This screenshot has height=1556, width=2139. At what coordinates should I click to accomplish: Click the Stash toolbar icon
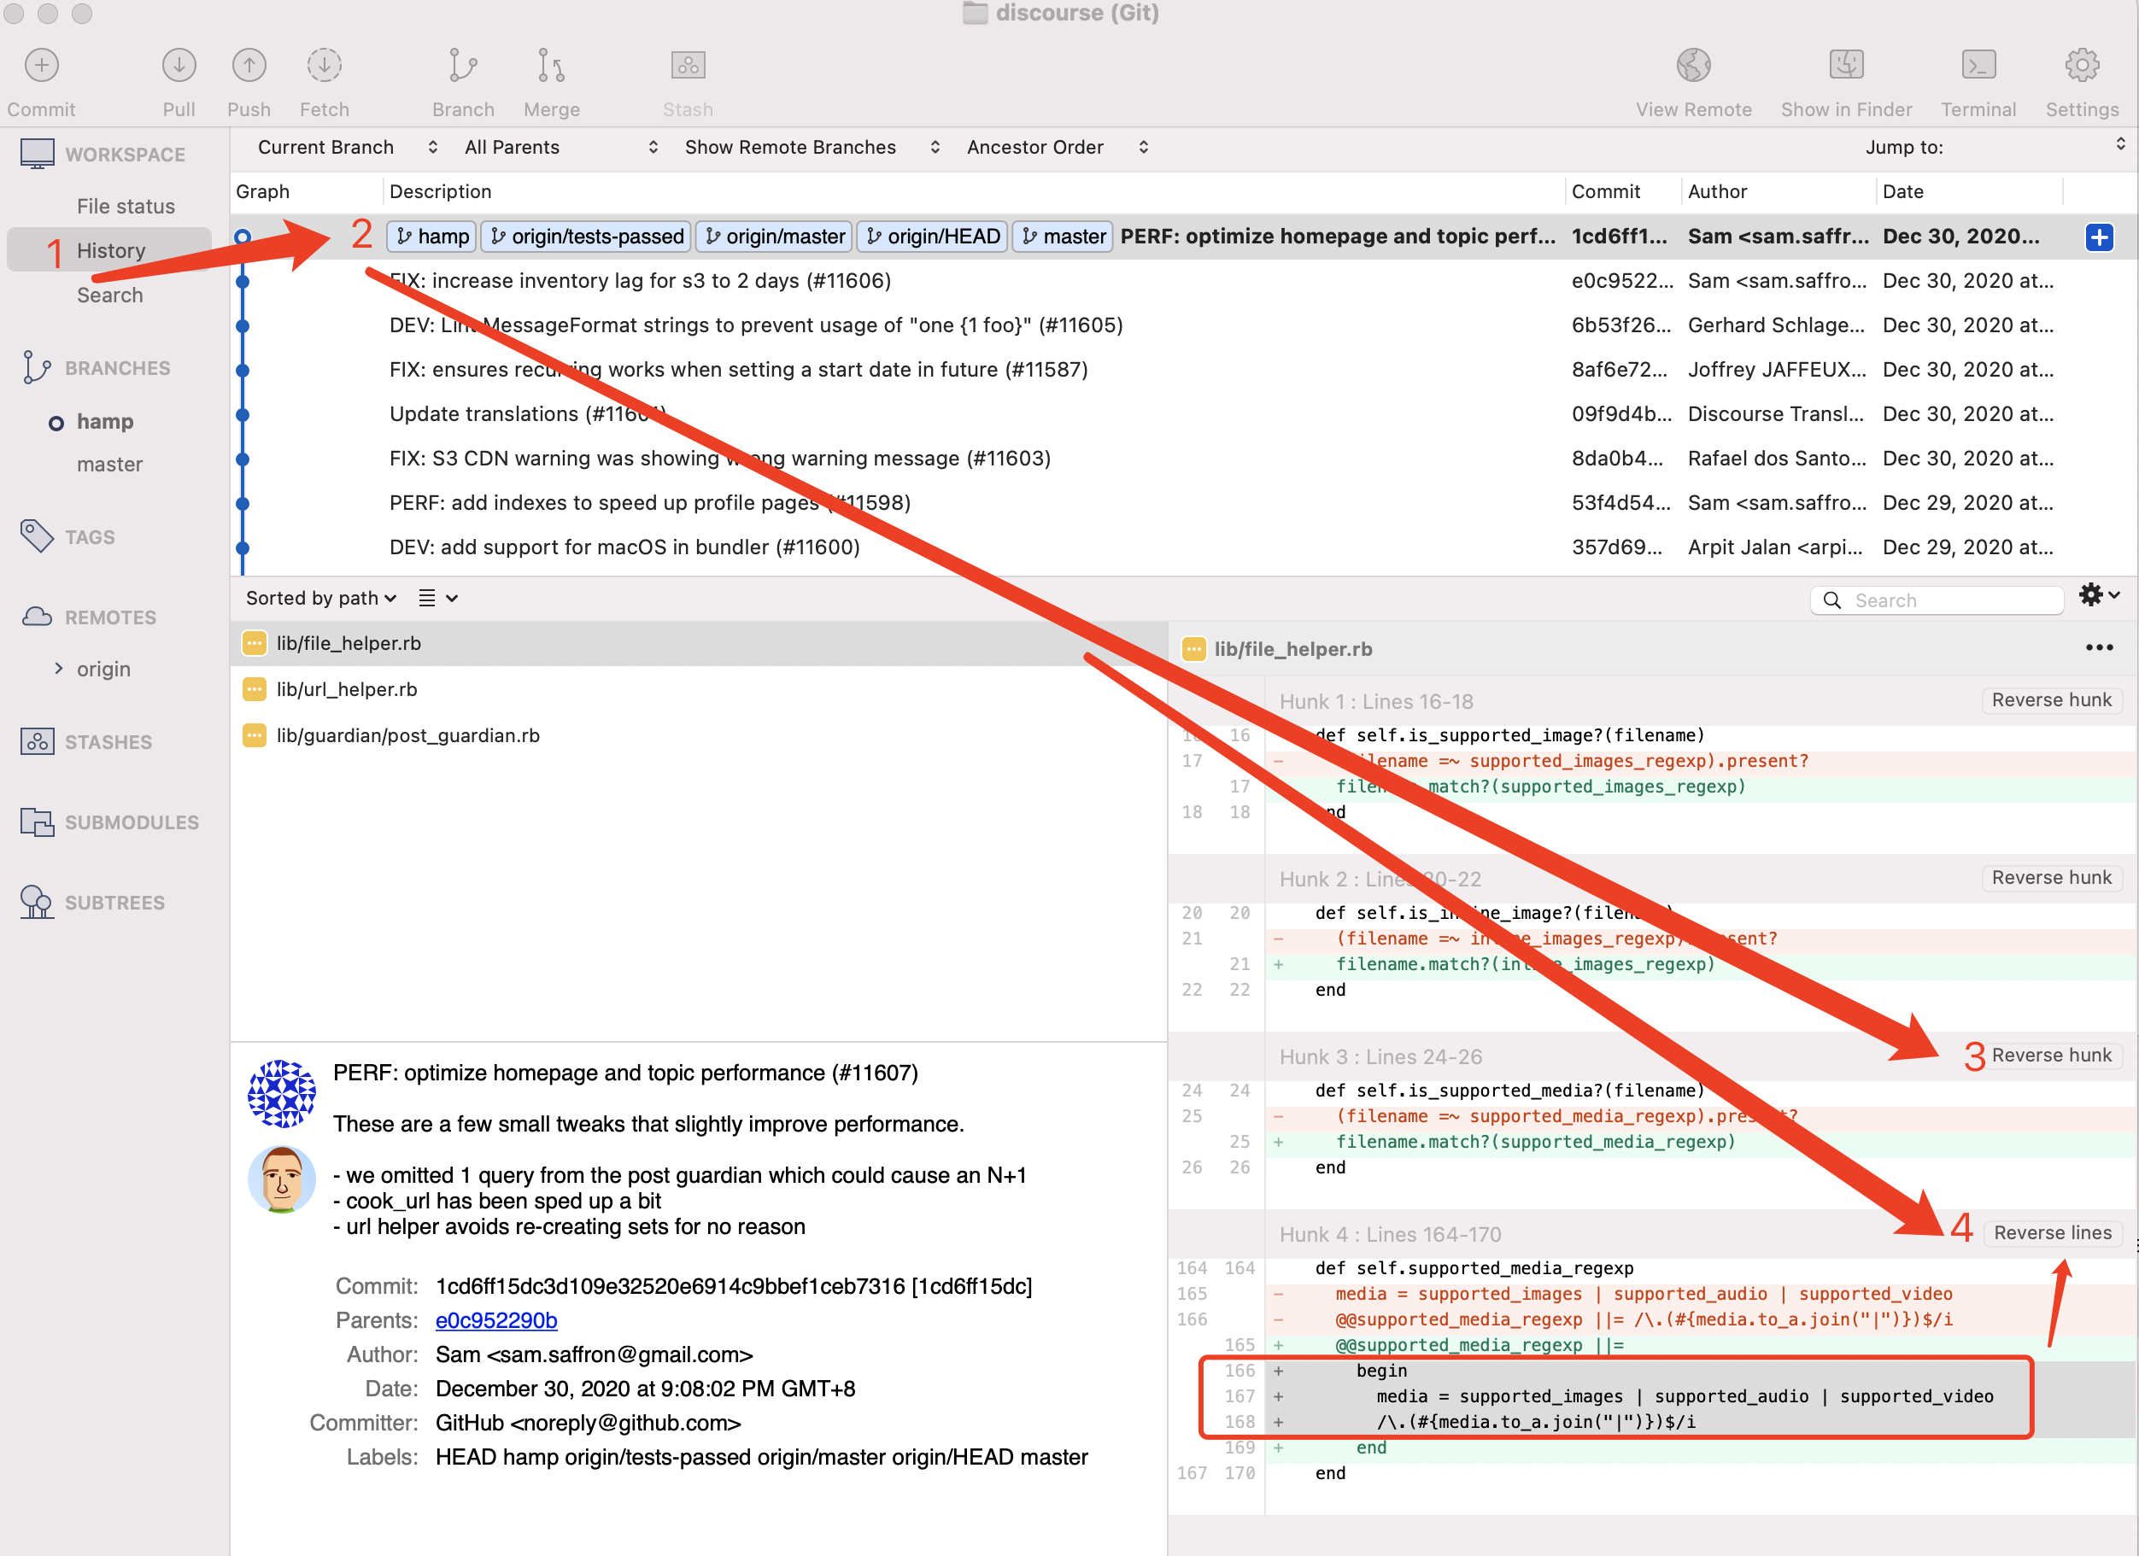(x=688, y=65)
